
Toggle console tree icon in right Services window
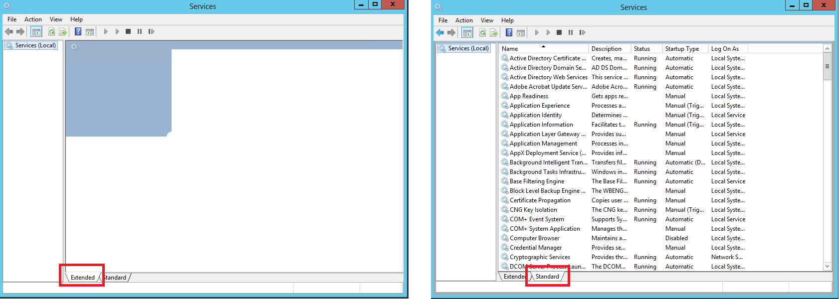[x=467, y=32]
